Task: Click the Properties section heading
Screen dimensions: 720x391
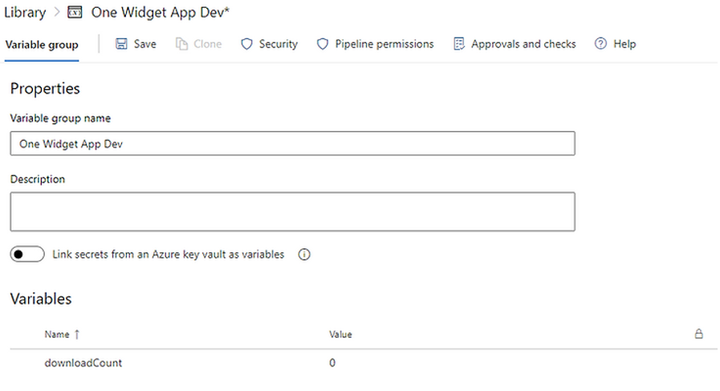Action: click(x=45, y=88)
